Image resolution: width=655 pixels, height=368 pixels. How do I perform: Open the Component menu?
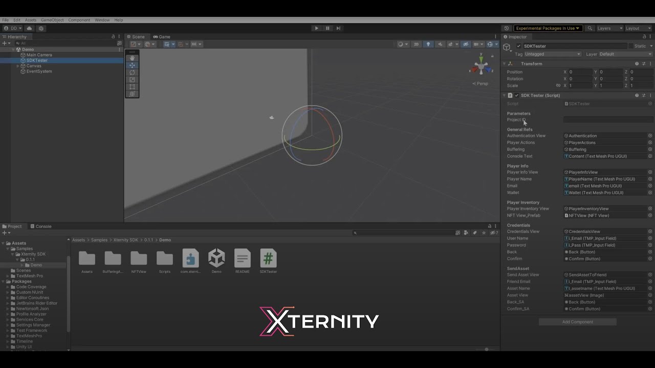tap(79, 20)
